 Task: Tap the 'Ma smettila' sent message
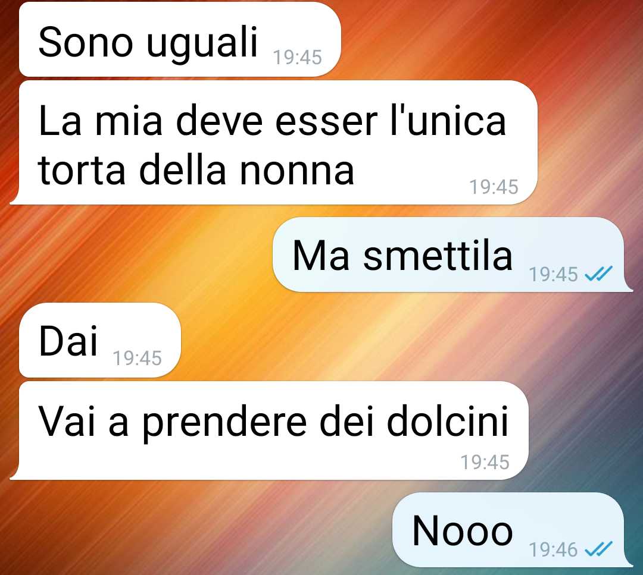(452, 254)
